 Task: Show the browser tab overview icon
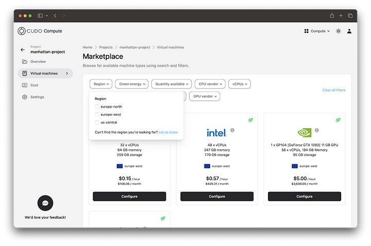coord(350,15)
